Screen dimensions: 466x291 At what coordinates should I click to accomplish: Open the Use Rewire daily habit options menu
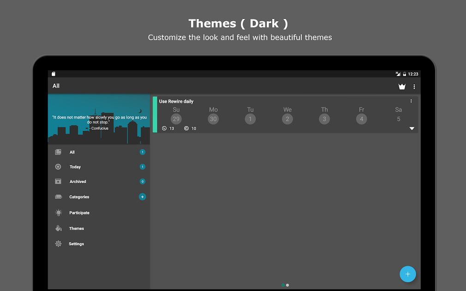pyautogui.click(x=411, y=101)
